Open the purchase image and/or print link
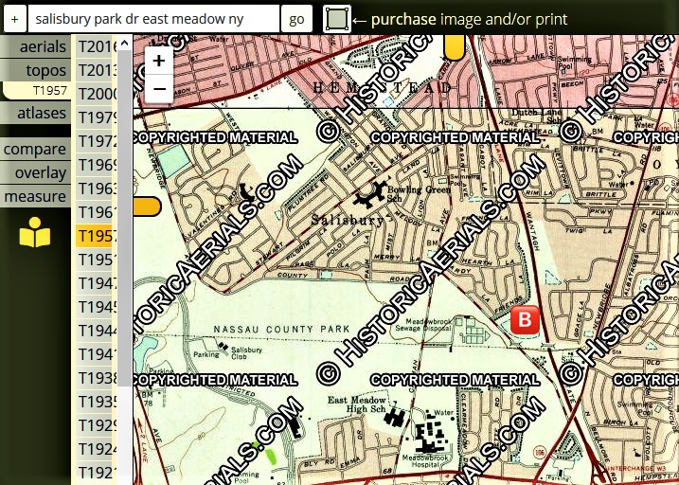Viewport: 679px width, 485px height. 469,19
